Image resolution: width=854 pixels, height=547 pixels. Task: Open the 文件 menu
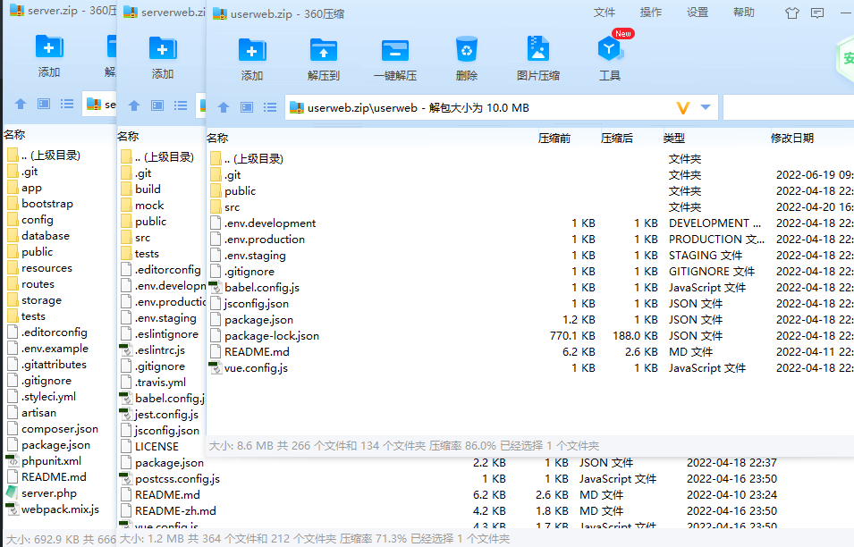(x=604, y=13)
